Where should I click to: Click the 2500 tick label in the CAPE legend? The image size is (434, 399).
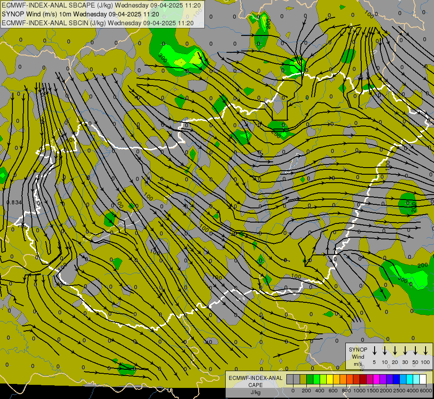[x=399, y=391]
